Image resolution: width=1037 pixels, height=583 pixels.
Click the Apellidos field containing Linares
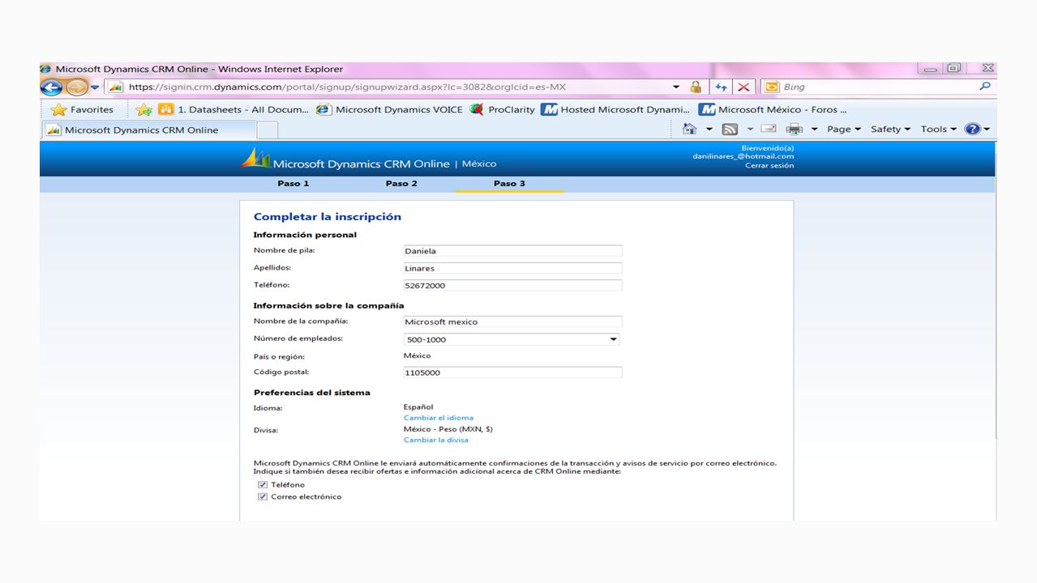click(x=512, y=268)
